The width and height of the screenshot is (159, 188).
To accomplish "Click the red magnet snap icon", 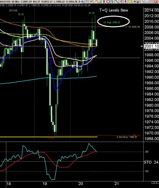I will 138,2.
